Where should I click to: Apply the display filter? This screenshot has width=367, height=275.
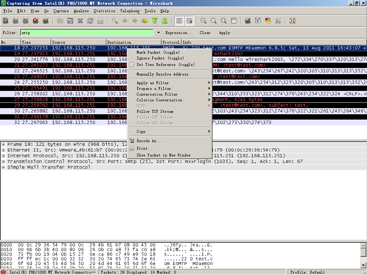tap(224, 33)
